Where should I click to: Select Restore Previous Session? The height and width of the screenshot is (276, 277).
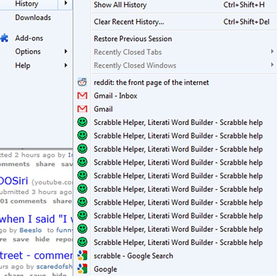point(133,39)
